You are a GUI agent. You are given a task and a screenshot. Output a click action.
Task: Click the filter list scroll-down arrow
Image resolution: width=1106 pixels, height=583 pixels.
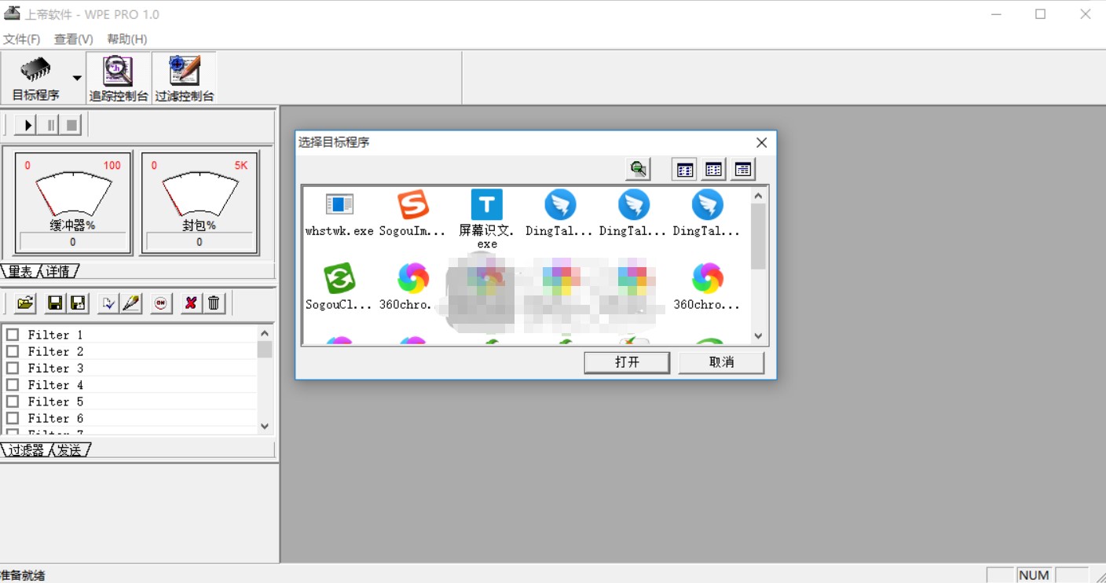pos(265,426)
